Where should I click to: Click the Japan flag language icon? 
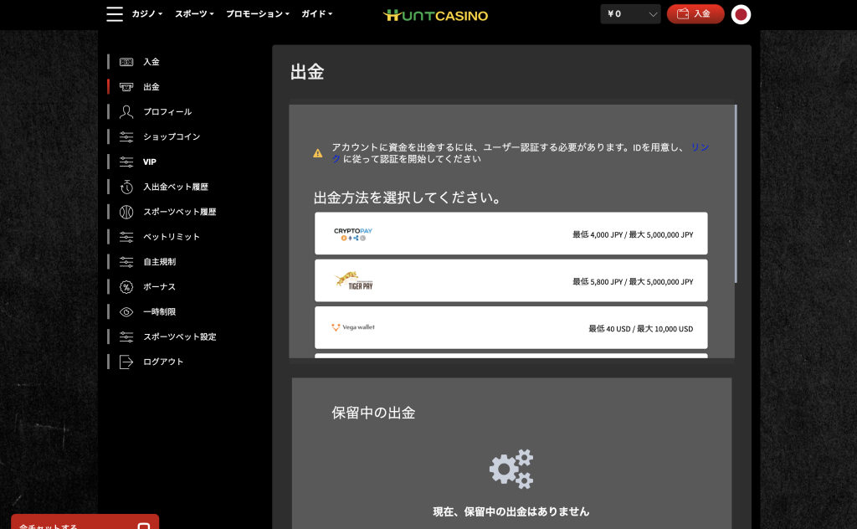[742, 14]
